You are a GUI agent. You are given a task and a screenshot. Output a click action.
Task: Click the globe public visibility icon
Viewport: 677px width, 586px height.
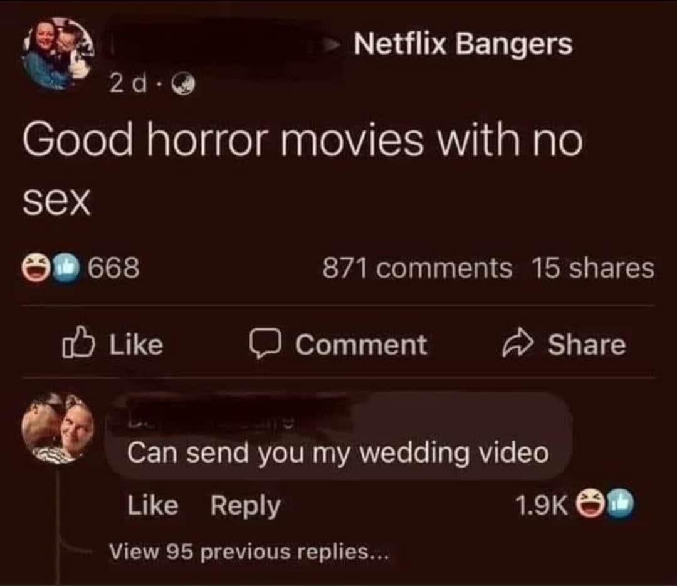click(x=184, y=84)
